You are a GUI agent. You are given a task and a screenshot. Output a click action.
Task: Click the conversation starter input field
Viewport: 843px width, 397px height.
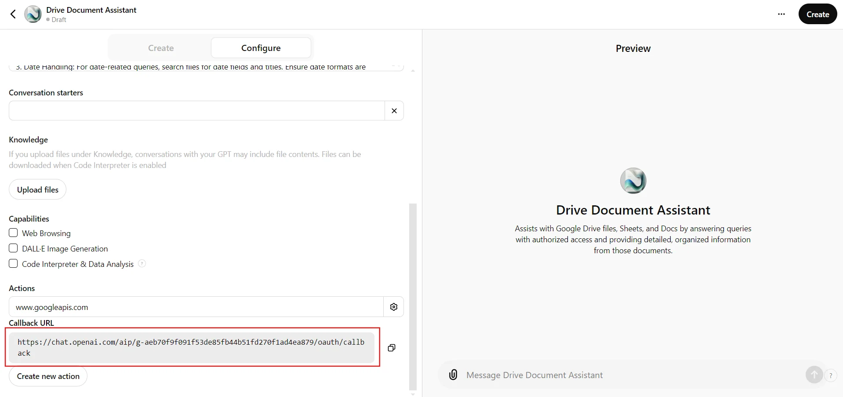click(x=197, y=111)
